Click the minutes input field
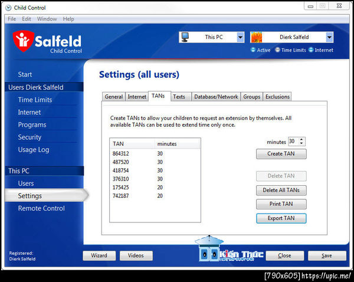This screenshot has width=354, height=282. pos(293,142)
